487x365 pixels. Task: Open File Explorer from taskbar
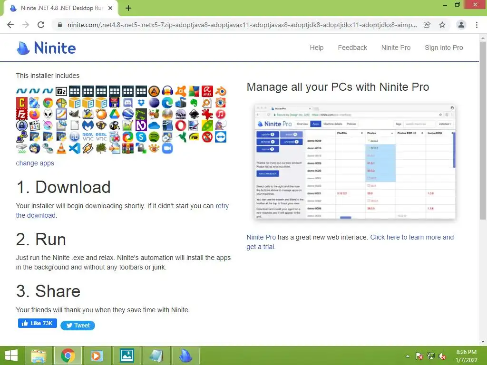click(39, 355)
